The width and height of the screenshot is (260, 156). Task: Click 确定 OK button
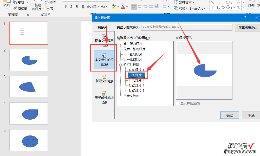pos(230,115)
